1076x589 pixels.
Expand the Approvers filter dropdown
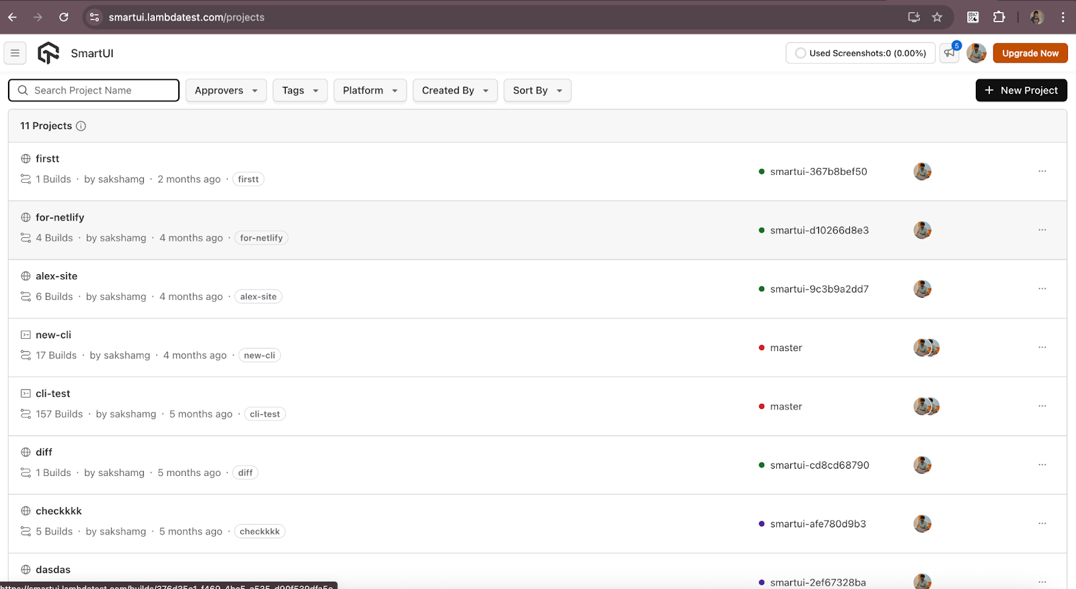point(226,90)
